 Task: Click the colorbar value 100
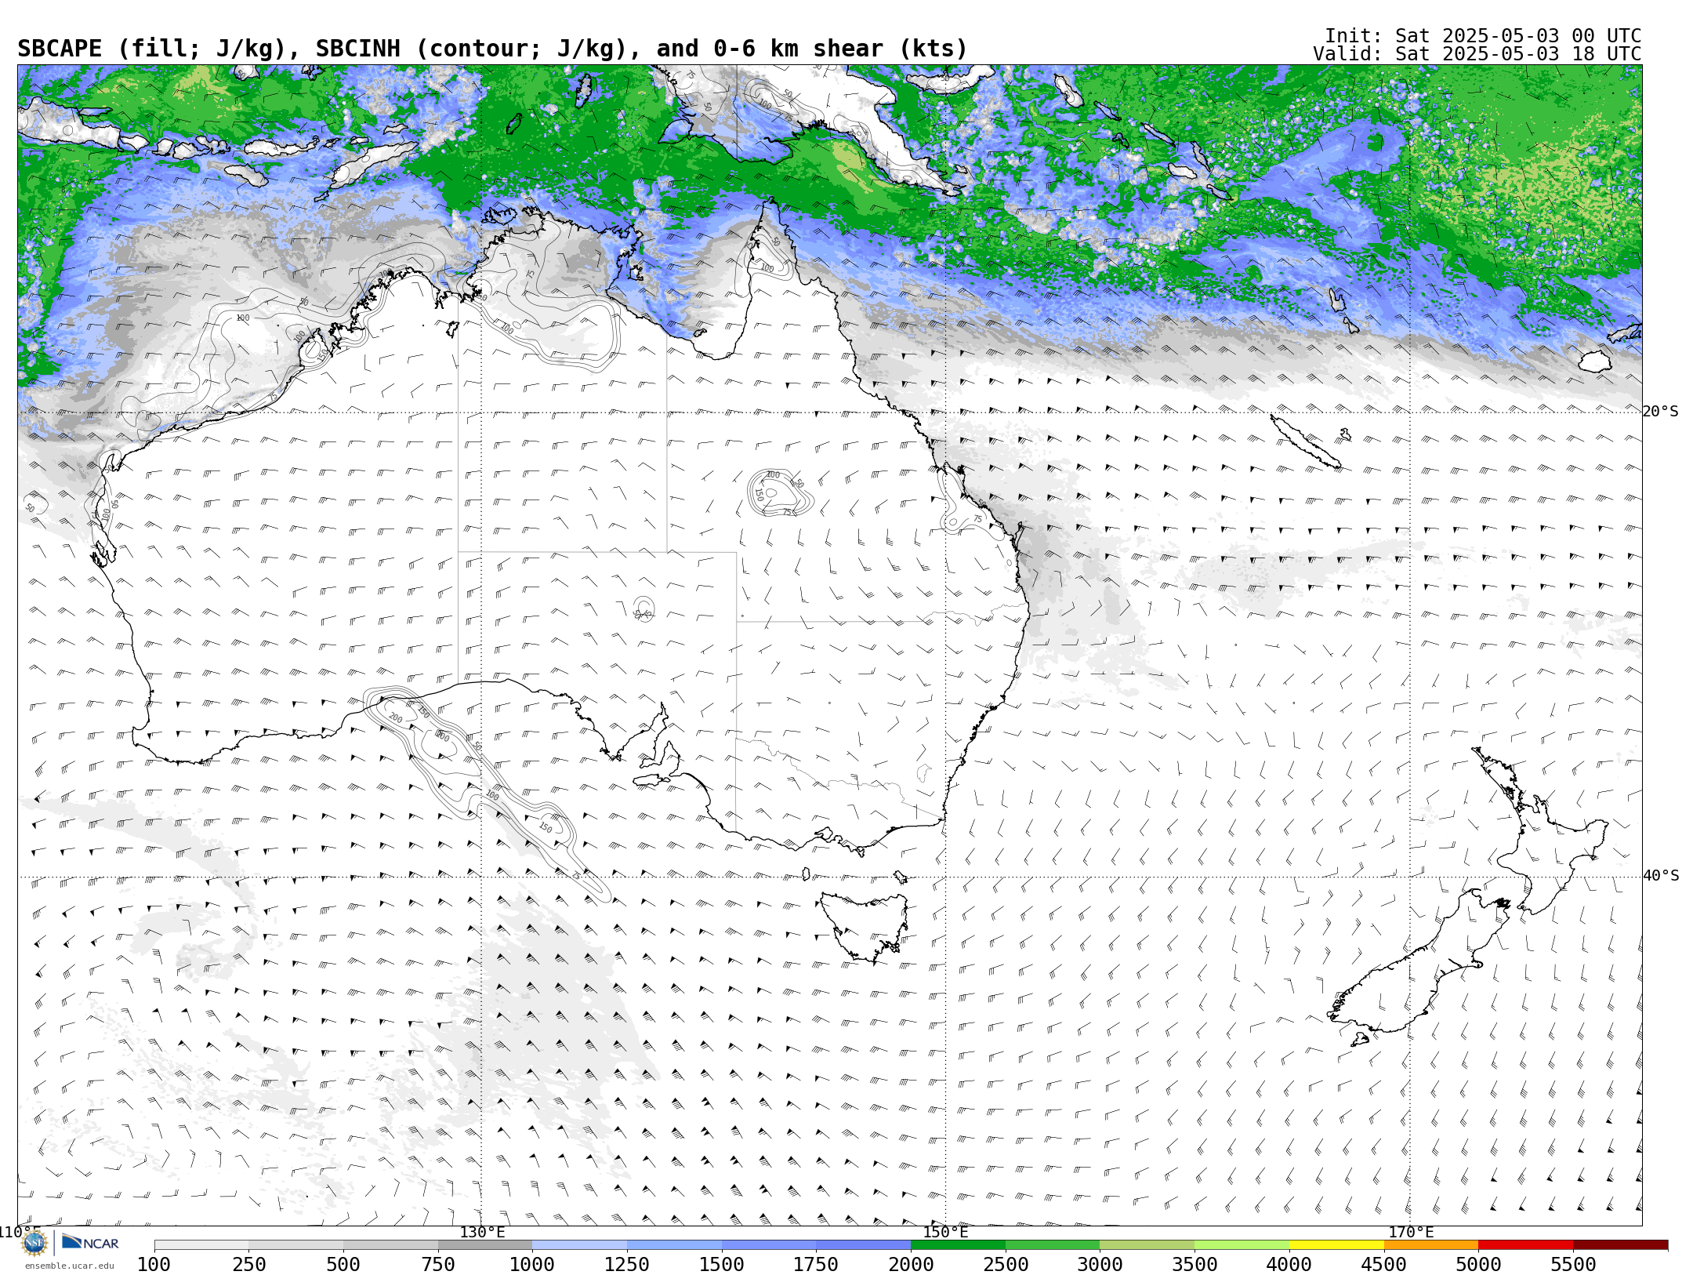pos(154,1264)
